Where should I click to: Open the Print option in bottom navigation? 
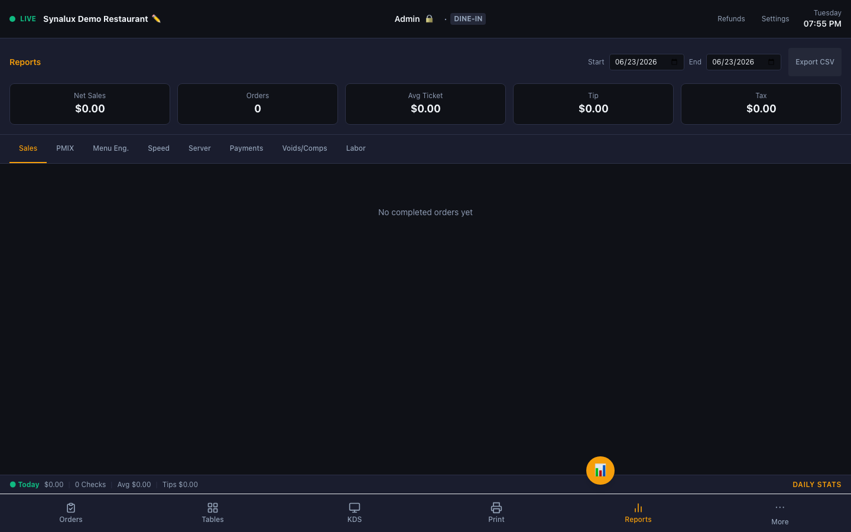click(496, 513)
